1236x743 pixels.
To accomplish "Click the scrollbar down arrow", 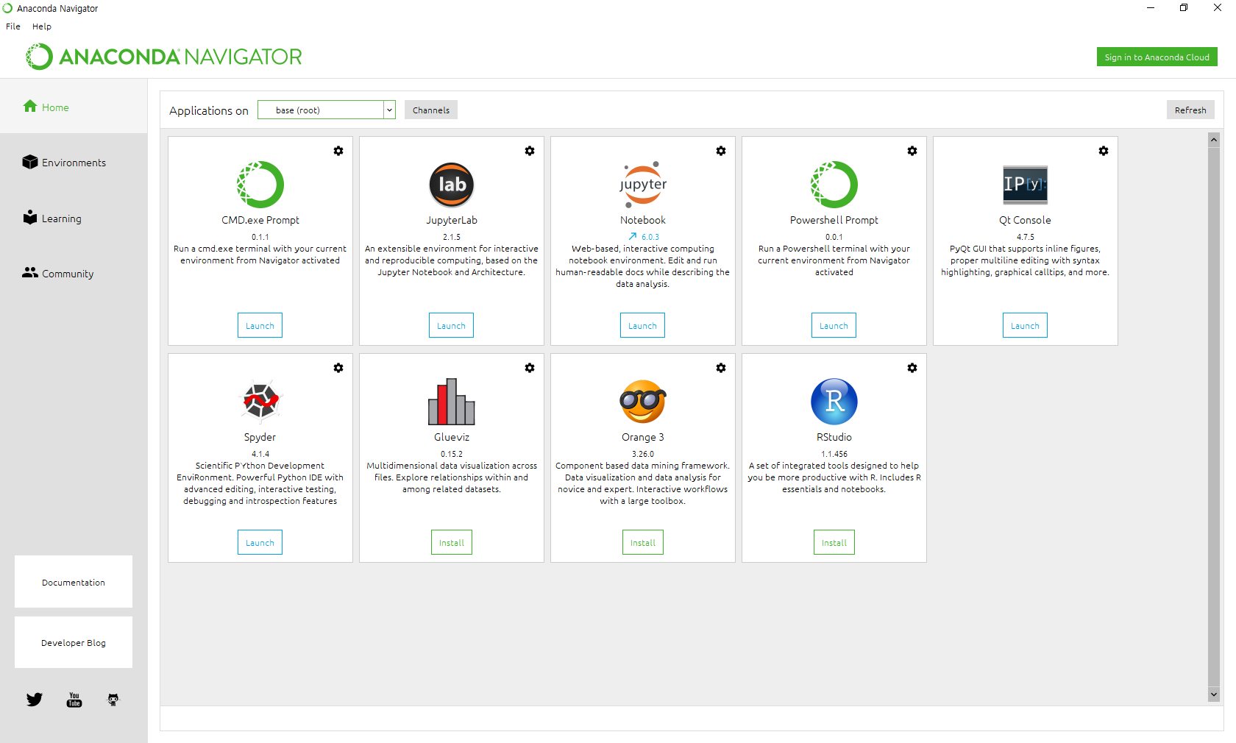I will click(x=1214, y=694).
